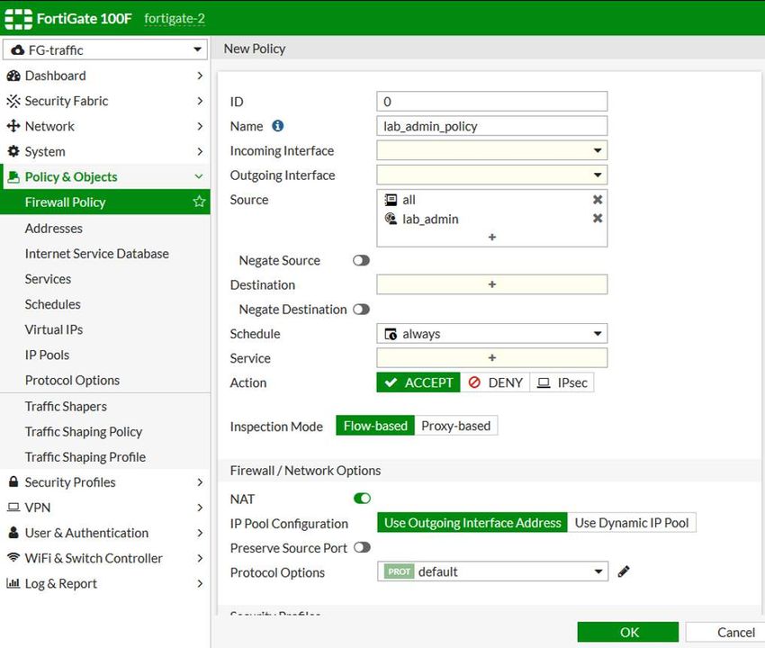Click the lab_admin user icon

pos(391,219)
